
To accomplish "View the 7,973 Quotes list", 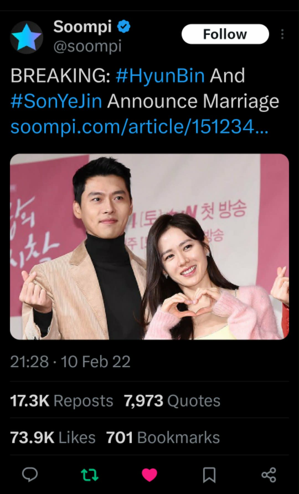I will click(x=172, y=401).
